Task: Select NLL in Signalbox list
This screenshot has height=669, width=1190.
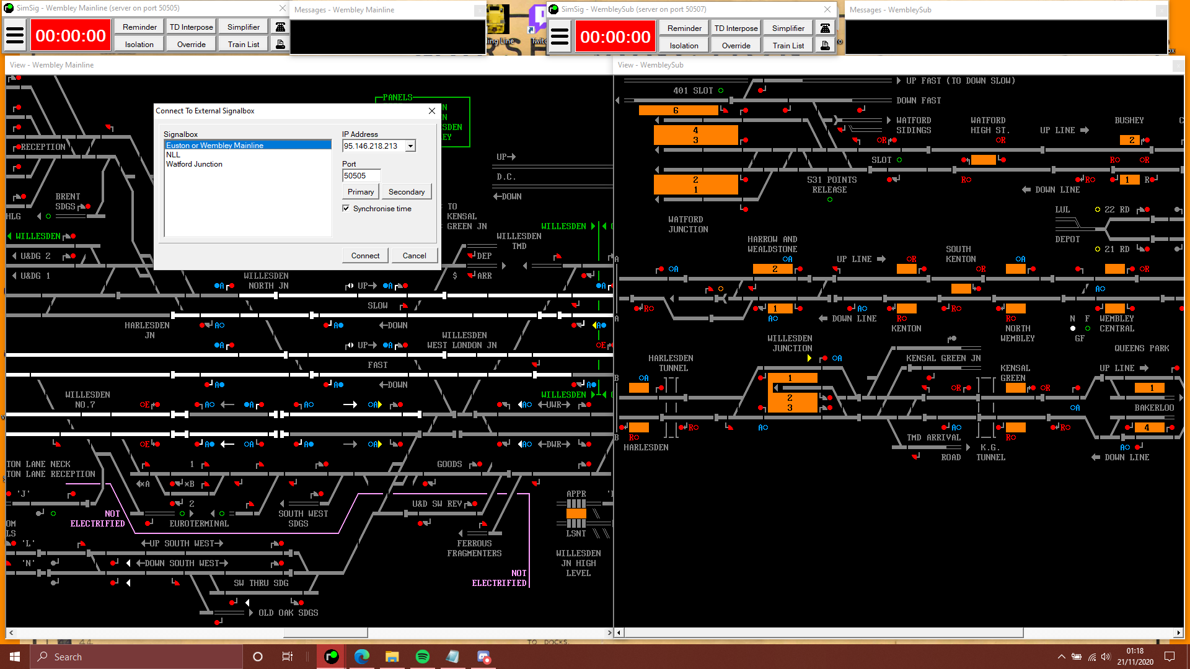Action: click(x=248, y=154)
